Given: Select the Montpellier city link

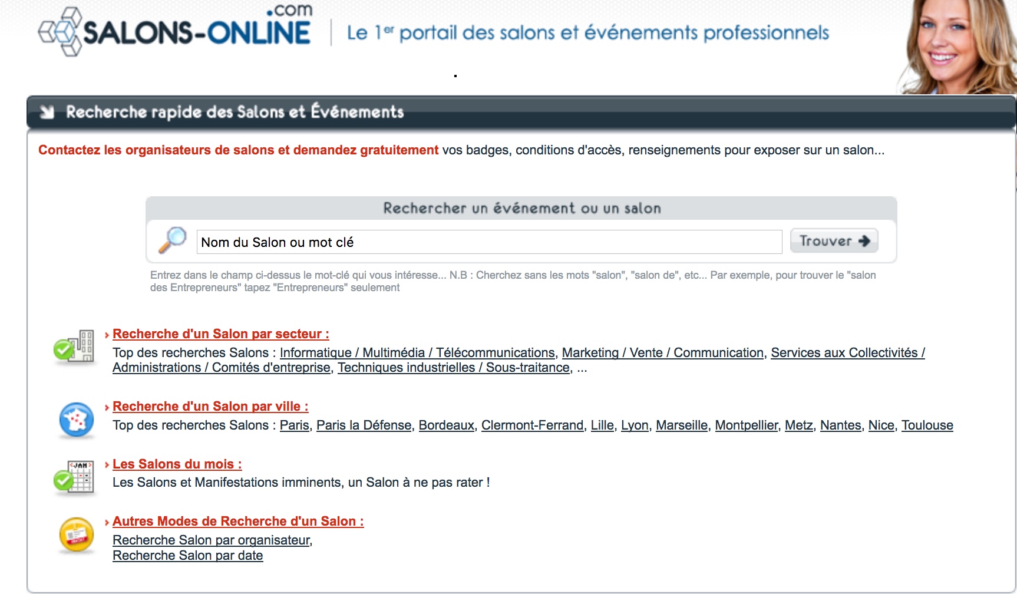Looking at the screenshot, I should pyautogui.click(x=747, y=425).
